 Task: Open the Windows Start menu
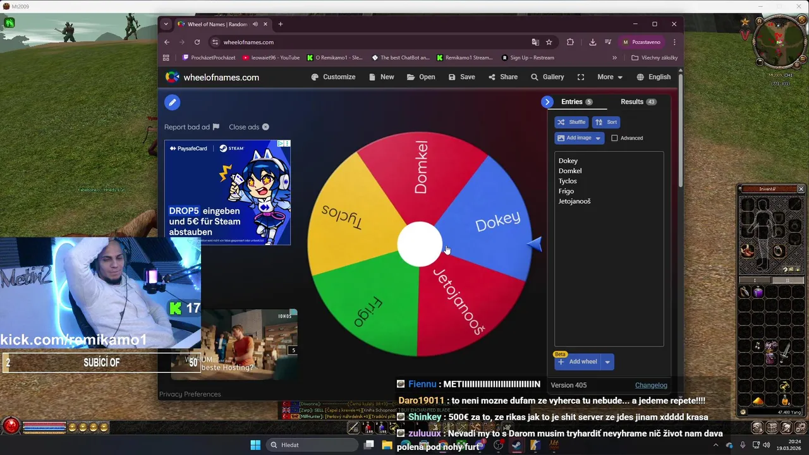(x=255, y=445)
